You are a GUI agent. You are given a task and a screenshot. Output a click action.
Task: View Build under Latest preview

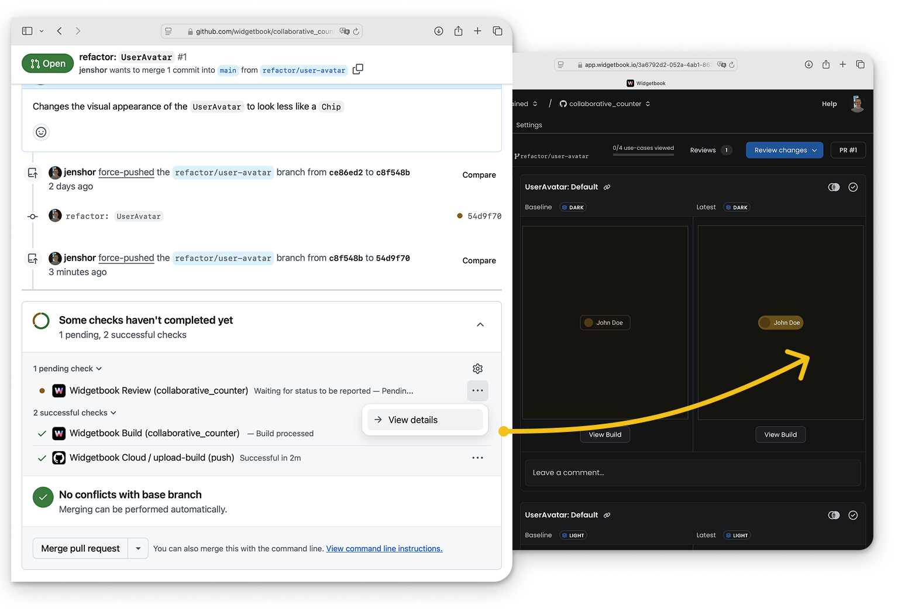pyautogui.click(x=780, y=435)
